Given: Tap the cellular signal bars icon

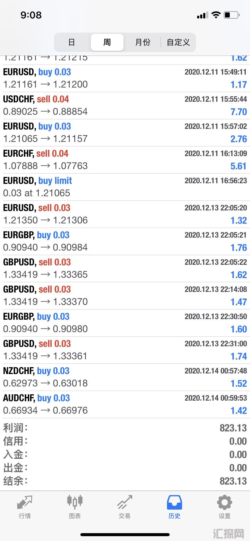Looking at the screenshot, I should pyautogui.click(x=203, y=15).
